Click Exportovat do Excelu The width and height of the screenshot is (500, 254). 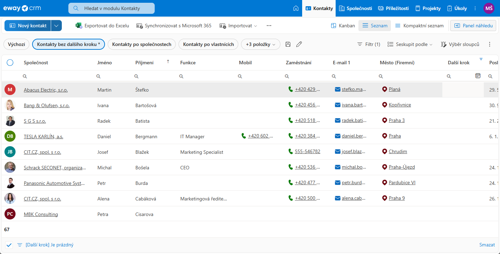pos(102,26)
